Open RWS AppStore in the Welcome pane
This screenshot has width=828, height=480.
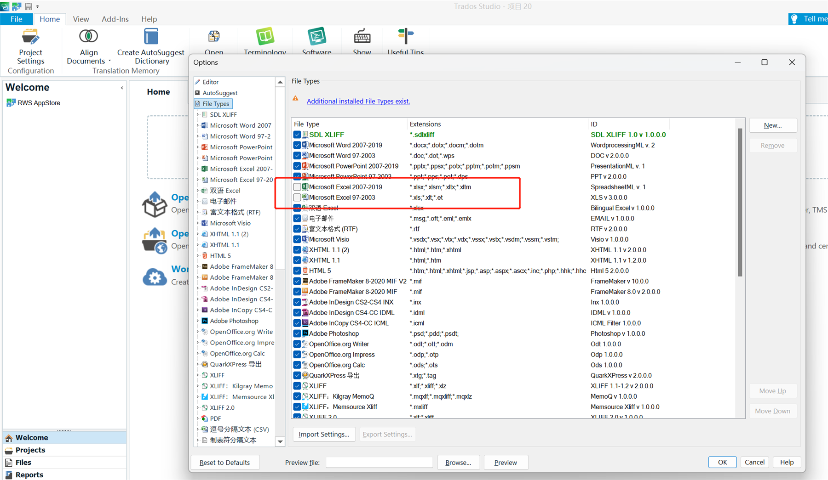tap(34, 103)
